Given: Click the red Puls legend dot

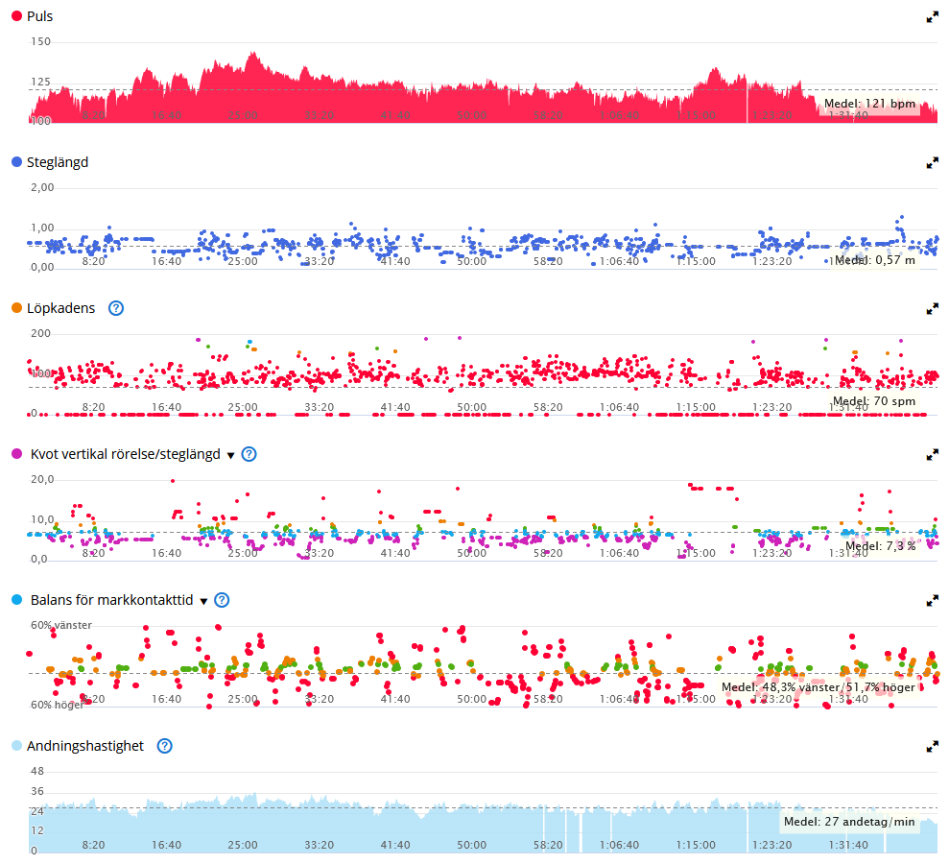Looking at the screenshot, I should tap(17, 16).
